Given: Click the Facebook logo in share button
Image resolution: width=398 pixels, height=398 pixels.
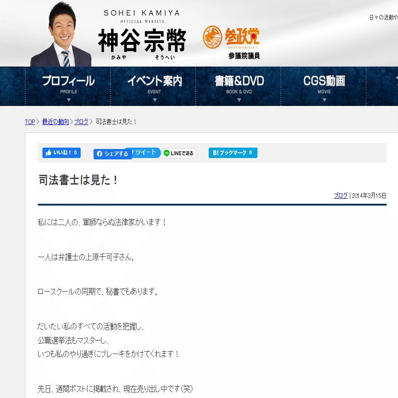Looking at the screenshot, I should click(100, 154).
